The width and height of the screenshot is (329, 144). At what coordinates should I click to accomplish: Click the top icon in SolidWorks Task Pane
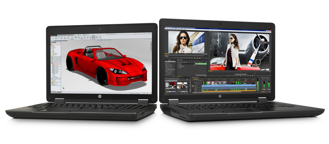(x=151, y=42)
